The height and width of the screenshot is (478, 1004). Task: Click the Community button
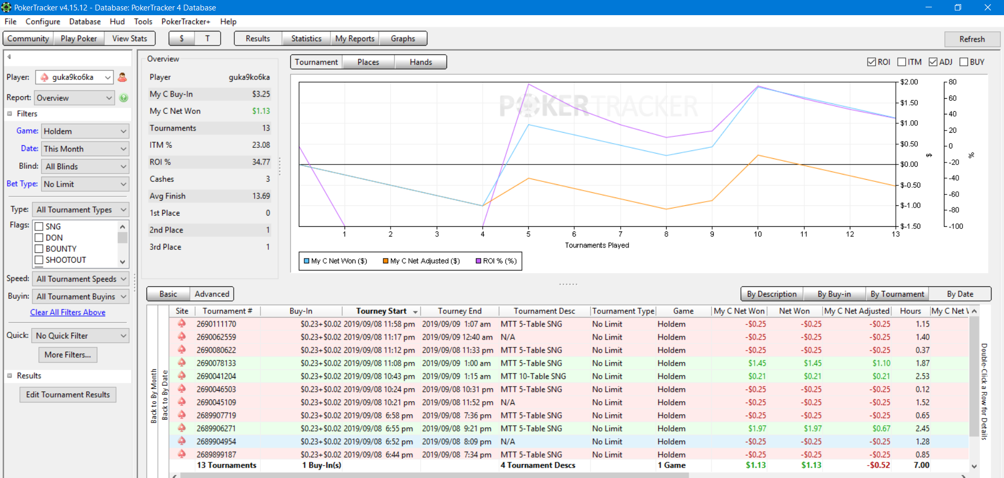click(x=28, y=39)
